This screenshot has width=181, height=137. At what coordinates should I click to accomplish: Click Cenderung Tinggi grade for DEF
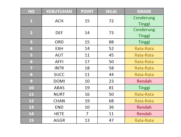pyautogui.click(x=144, y=33)
